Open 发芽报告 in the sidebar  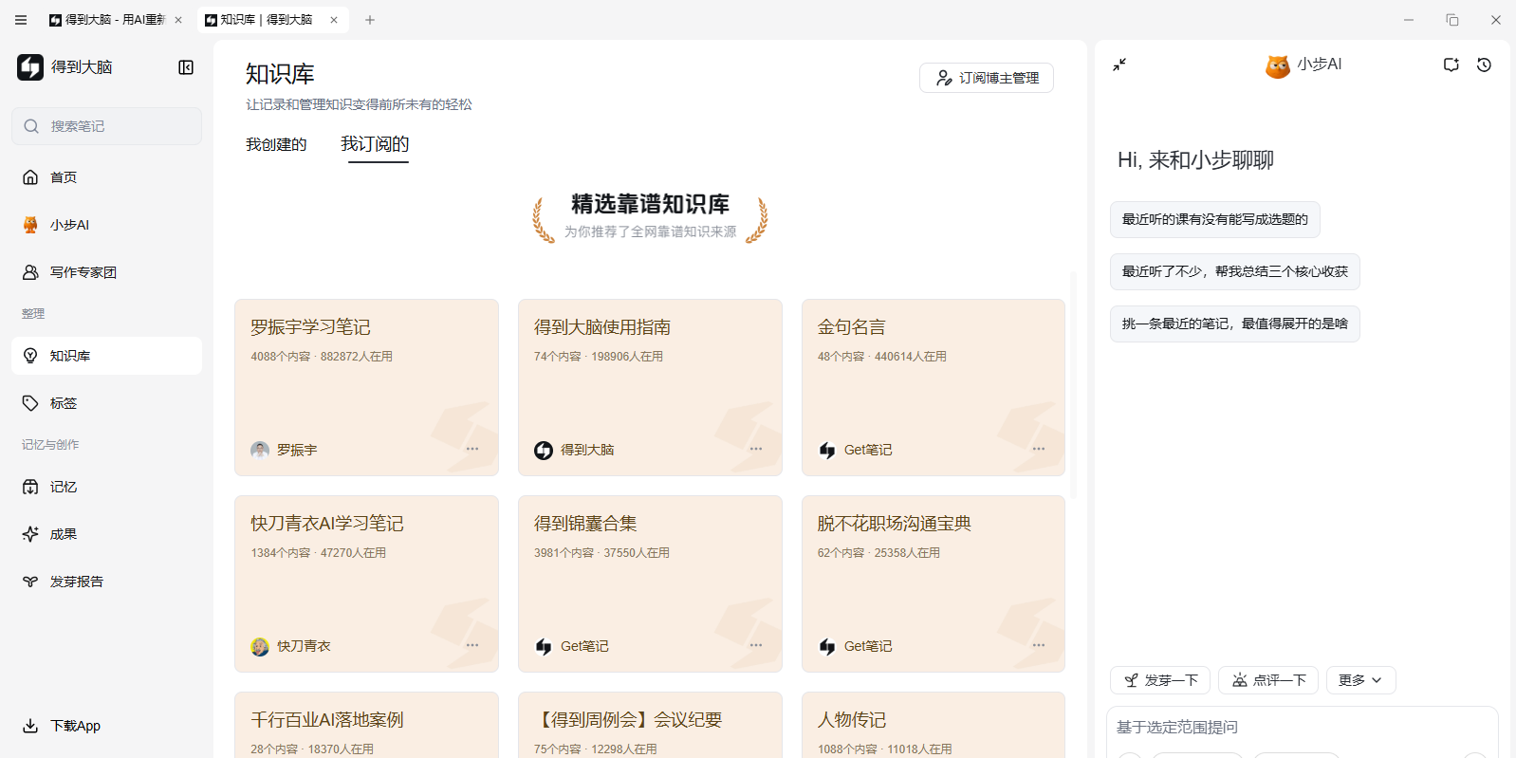click(x=106, y=582)
